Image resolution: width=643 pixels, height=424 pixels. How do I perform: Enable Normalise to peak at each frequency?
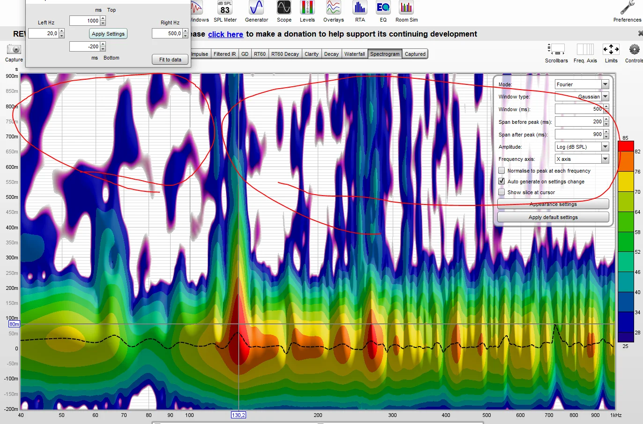tap(501, 171)
